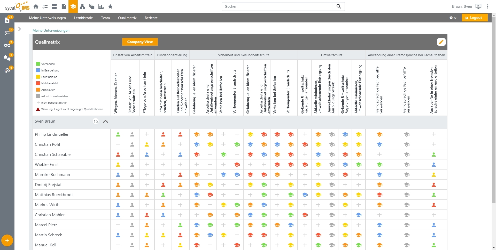Click the Sven Braun member count 15
Screen dimensions: 496x250
[x=96, y=122]
